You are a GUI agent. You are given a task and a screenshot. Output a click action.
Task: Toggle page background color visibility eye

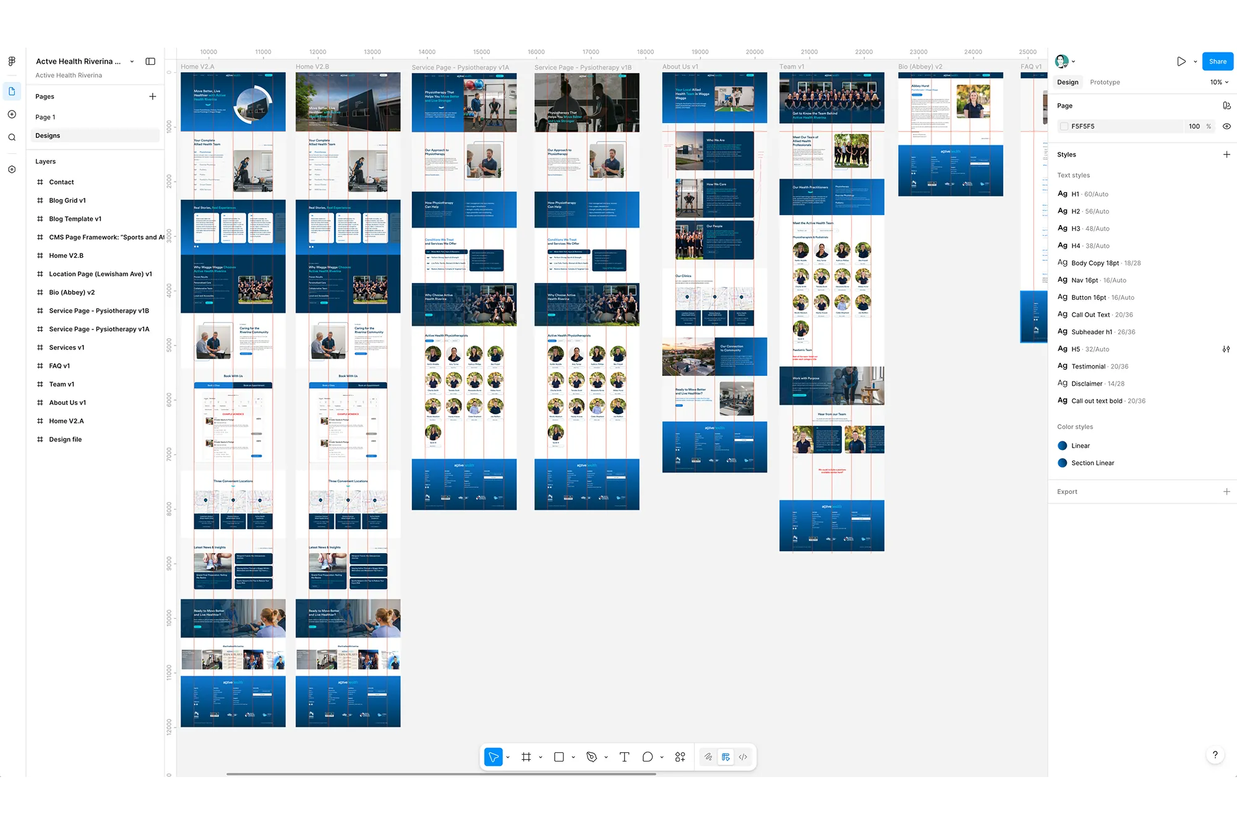(1226, 126)
